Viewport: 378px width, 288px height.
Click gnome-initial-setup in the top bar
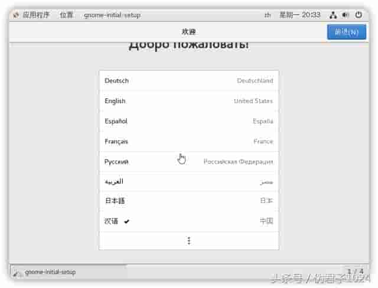[112, 15]
